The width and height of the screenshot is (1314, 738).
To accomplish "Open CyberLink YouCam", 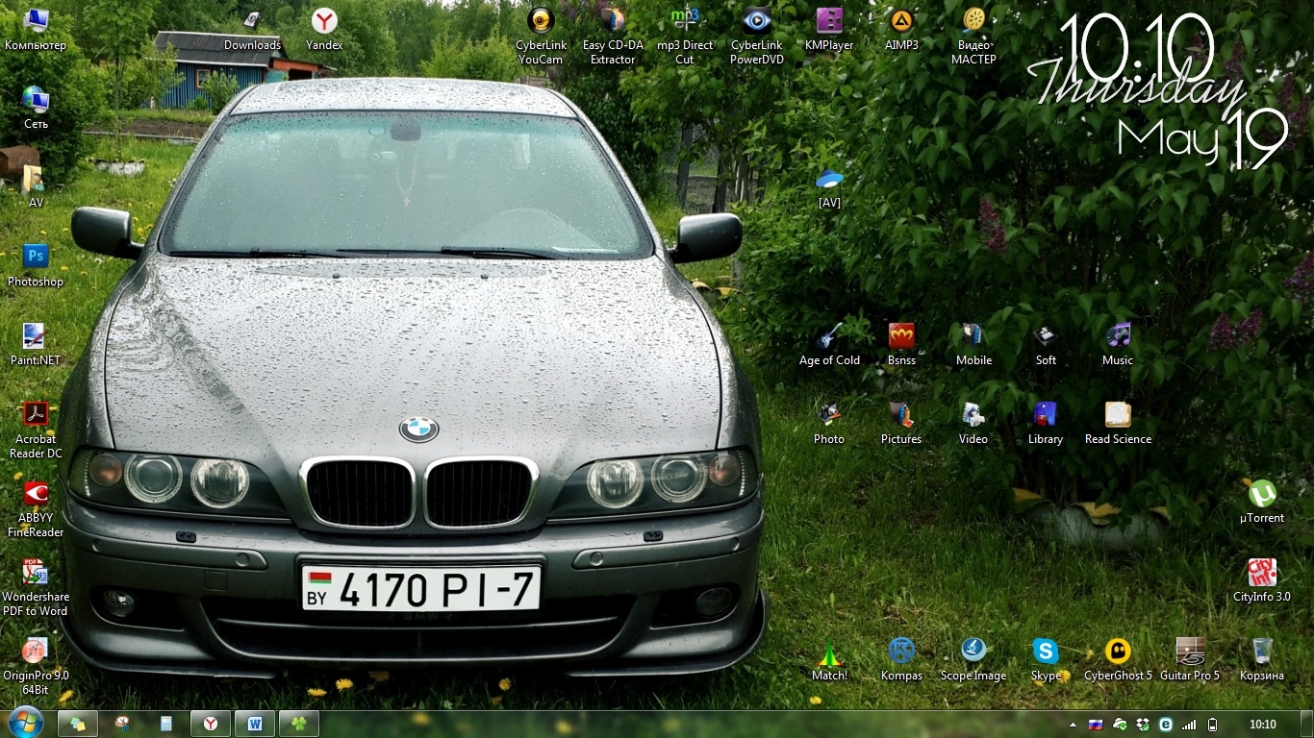I will coord(541,36).
